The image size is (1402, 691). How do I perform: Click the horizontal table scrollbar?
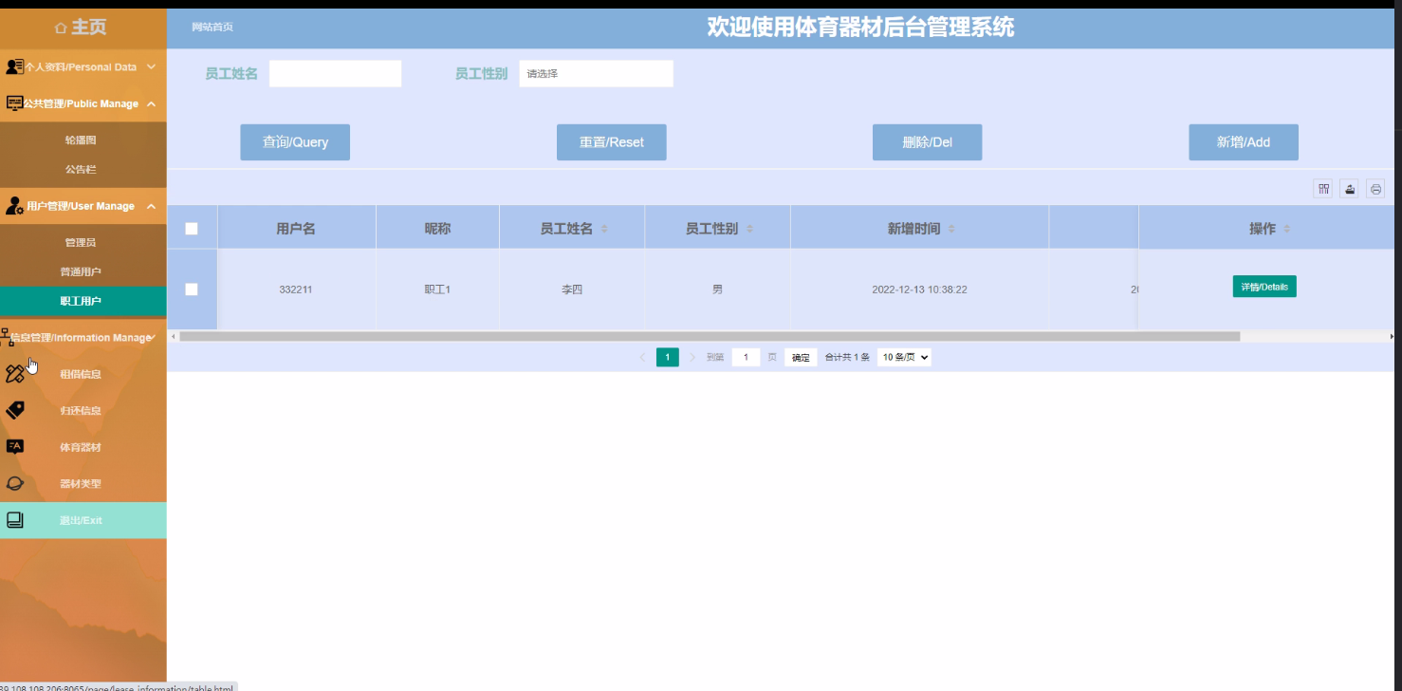710,336
